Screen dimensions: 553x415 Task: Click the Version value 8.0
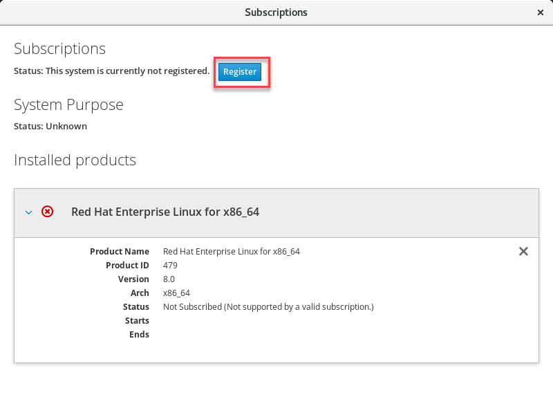point(170,279)
